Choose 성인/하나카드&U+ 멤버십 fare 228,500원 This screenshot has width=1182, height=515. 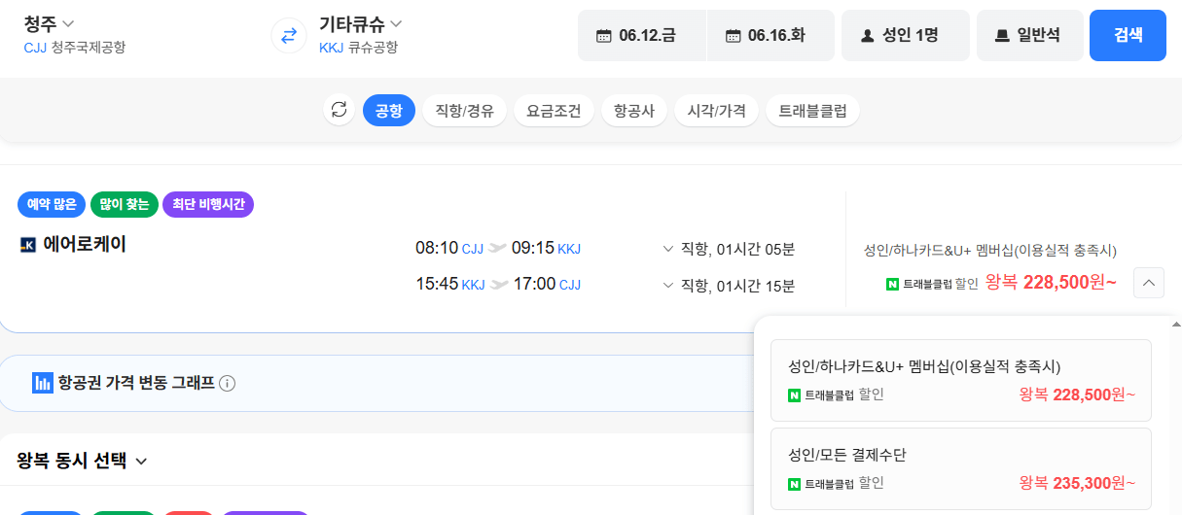961,380
